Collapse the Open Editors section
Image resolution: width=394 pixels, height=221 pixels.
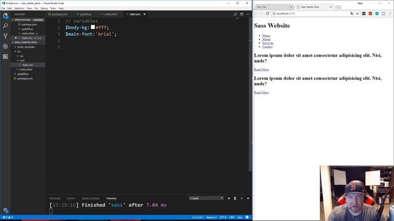pyautogui.click(x=22, y=20)
